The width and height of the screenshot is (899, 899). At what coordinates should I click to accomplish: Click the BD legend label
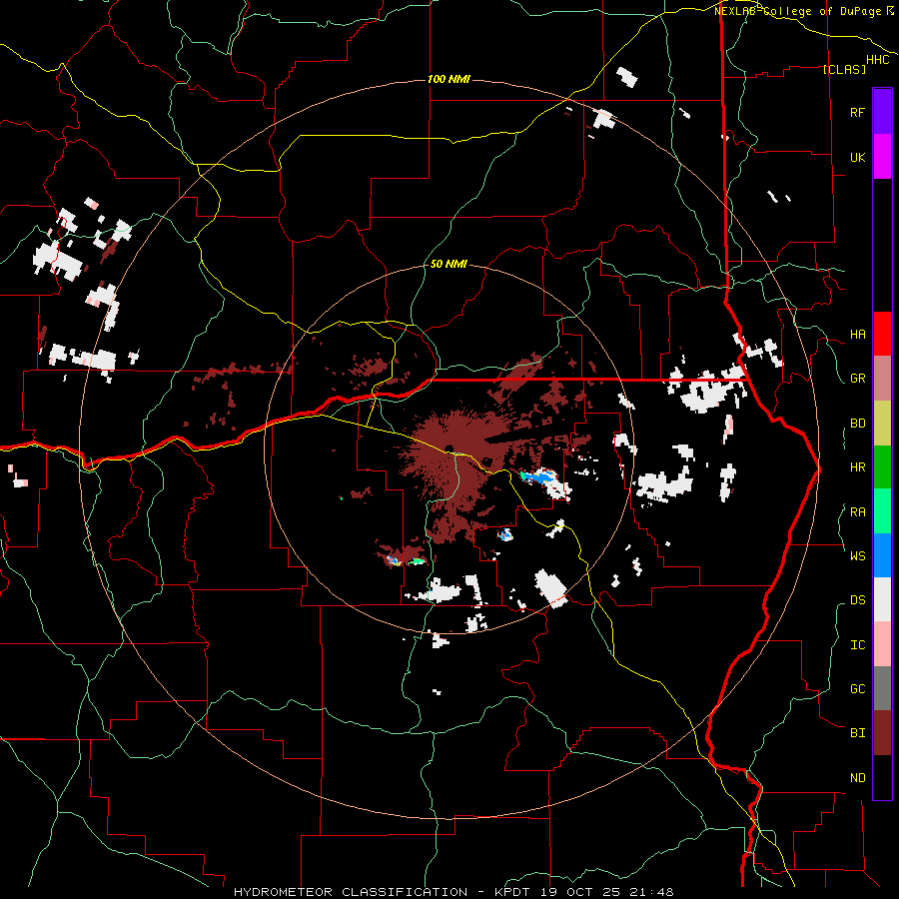point(857,424)
